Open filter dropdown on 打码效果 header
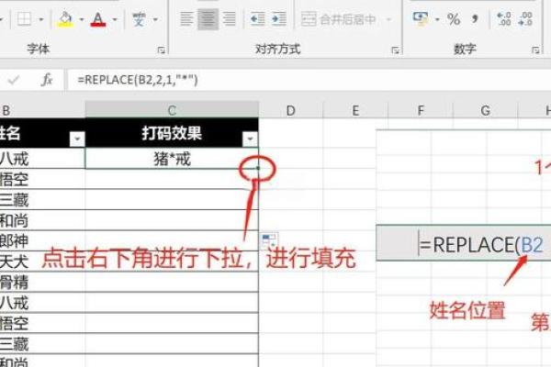Screen dimensions: 551x367 250,139
